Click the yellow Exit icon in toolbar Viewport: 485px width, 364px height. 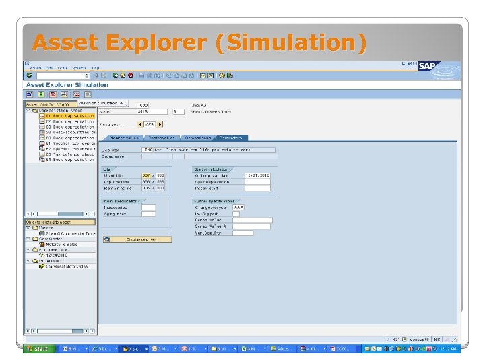click(123, 75)
